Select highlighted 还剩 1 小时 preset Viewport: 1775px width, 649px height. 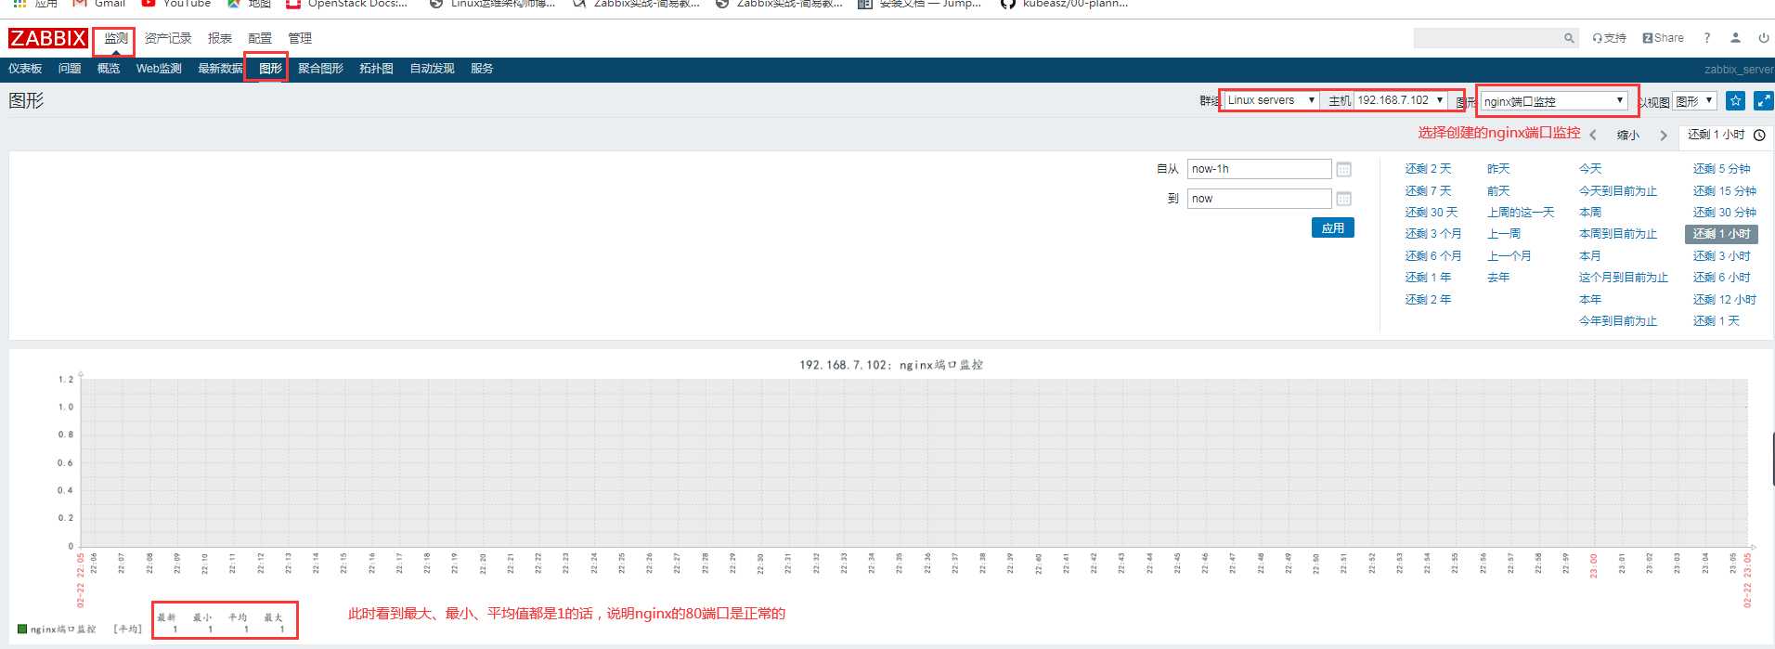(1722, 234)
